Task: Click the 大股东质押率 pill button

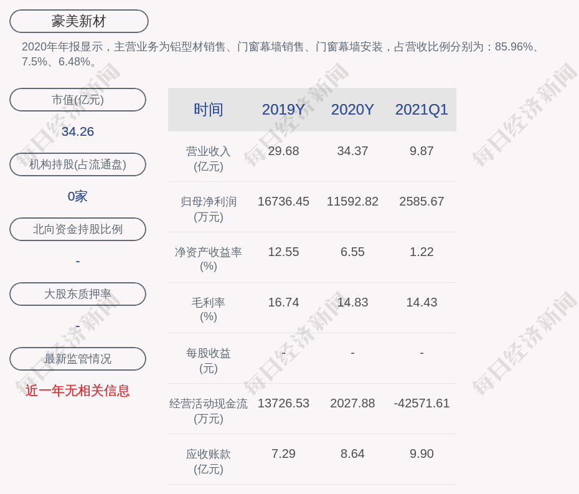Action: [x=78, y=294]
